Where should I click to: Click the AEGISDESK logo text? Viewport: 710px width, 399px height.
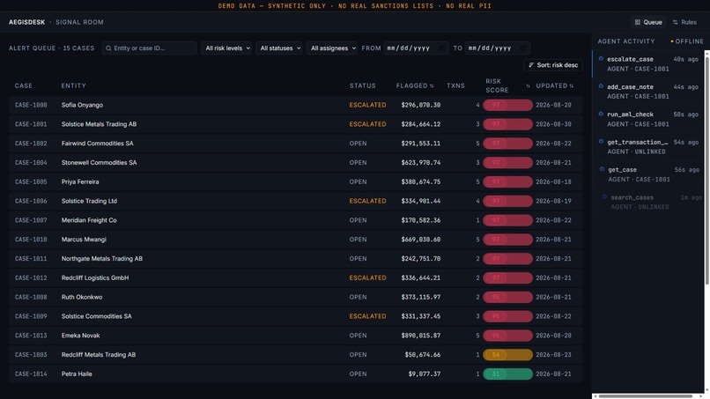pos(26,22)
